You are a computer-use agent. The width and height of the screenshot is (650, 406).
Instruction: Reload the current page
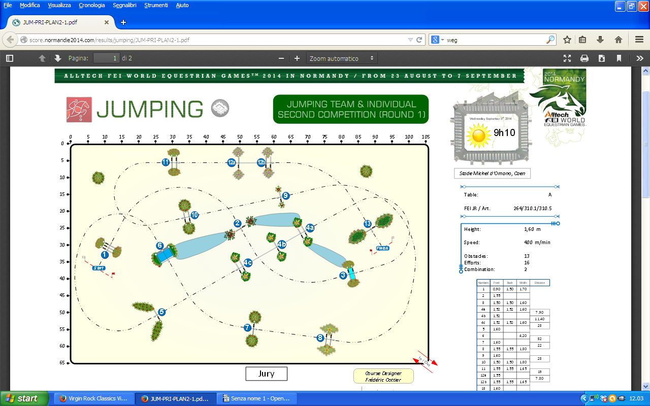[x=419, y=40]
